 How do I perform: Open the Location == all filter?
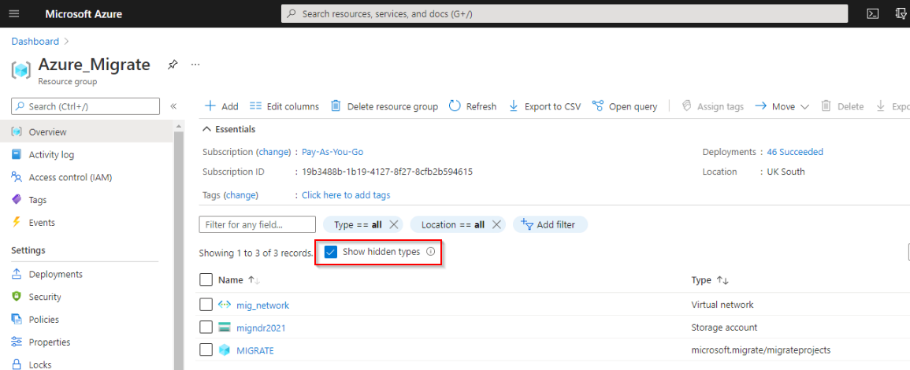tap(453, 224)
